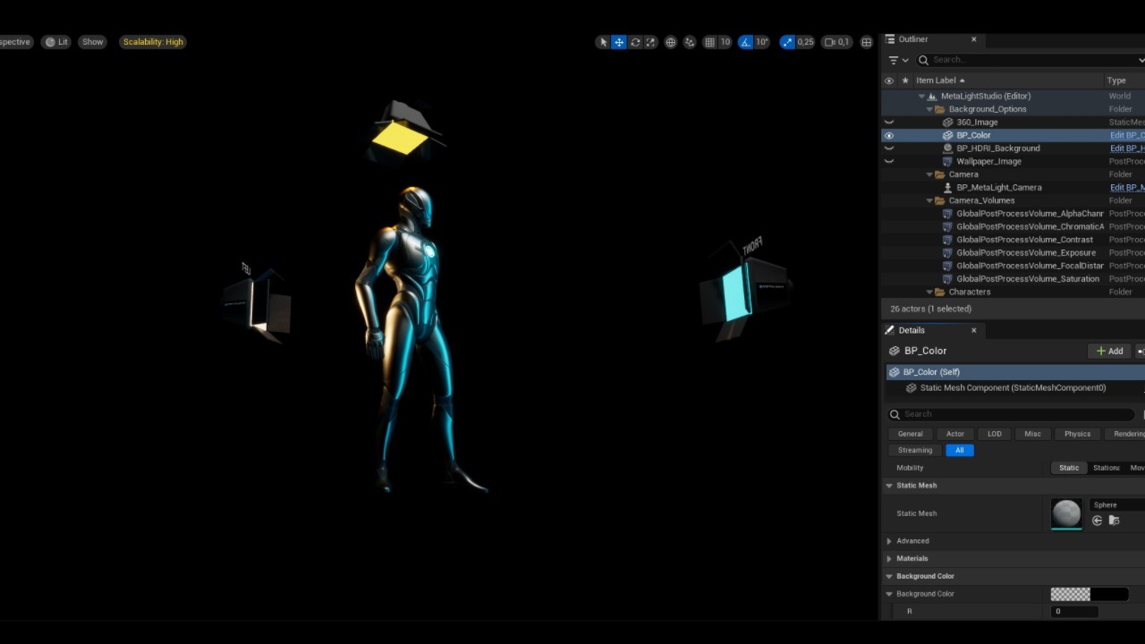
Task: Select the Details tab
Action: [x=912, y=330]
